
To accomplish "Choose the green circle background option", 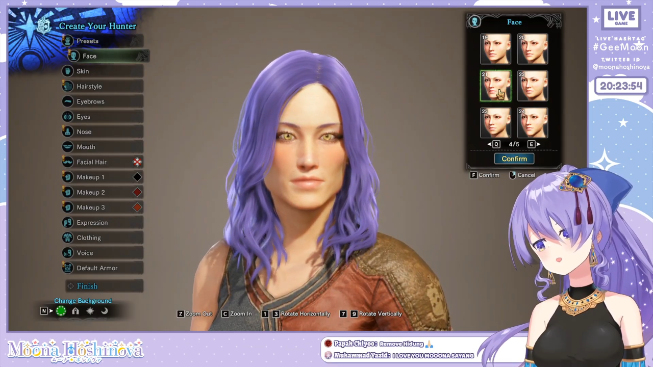I will [x=61, y=311].
